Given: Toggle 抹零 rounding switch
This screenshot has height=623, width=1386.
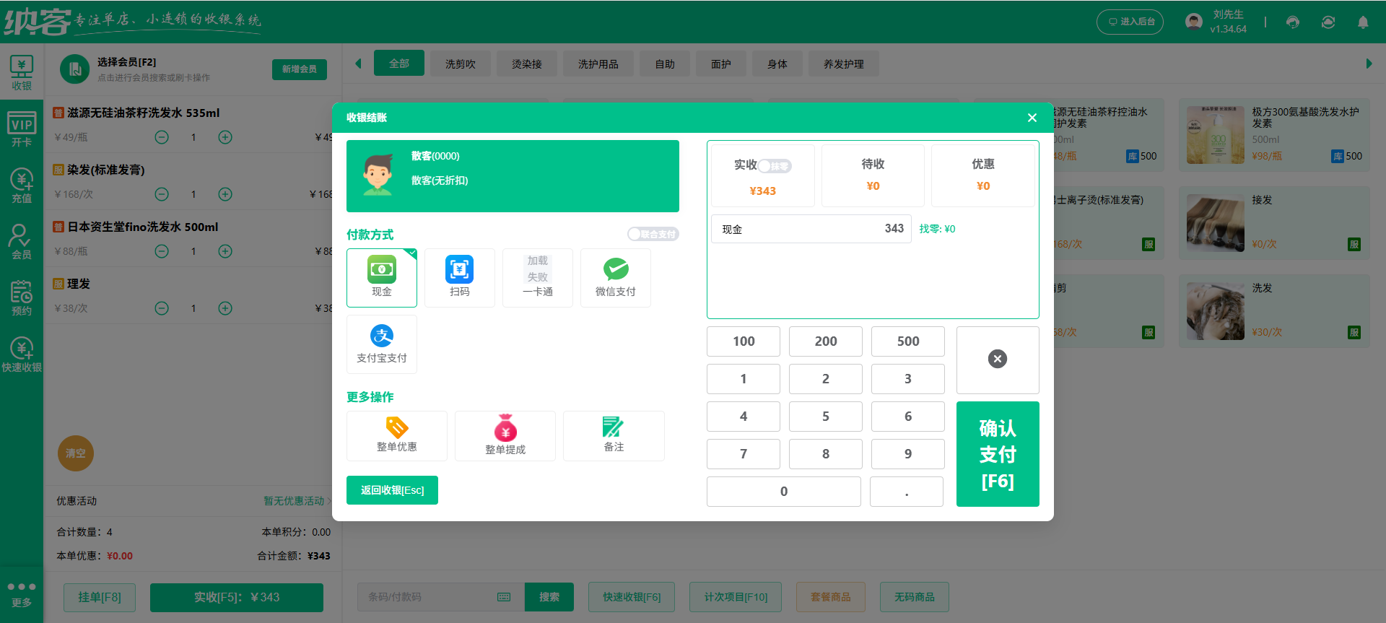Looking at the screenshot, I should coord(775,166).
